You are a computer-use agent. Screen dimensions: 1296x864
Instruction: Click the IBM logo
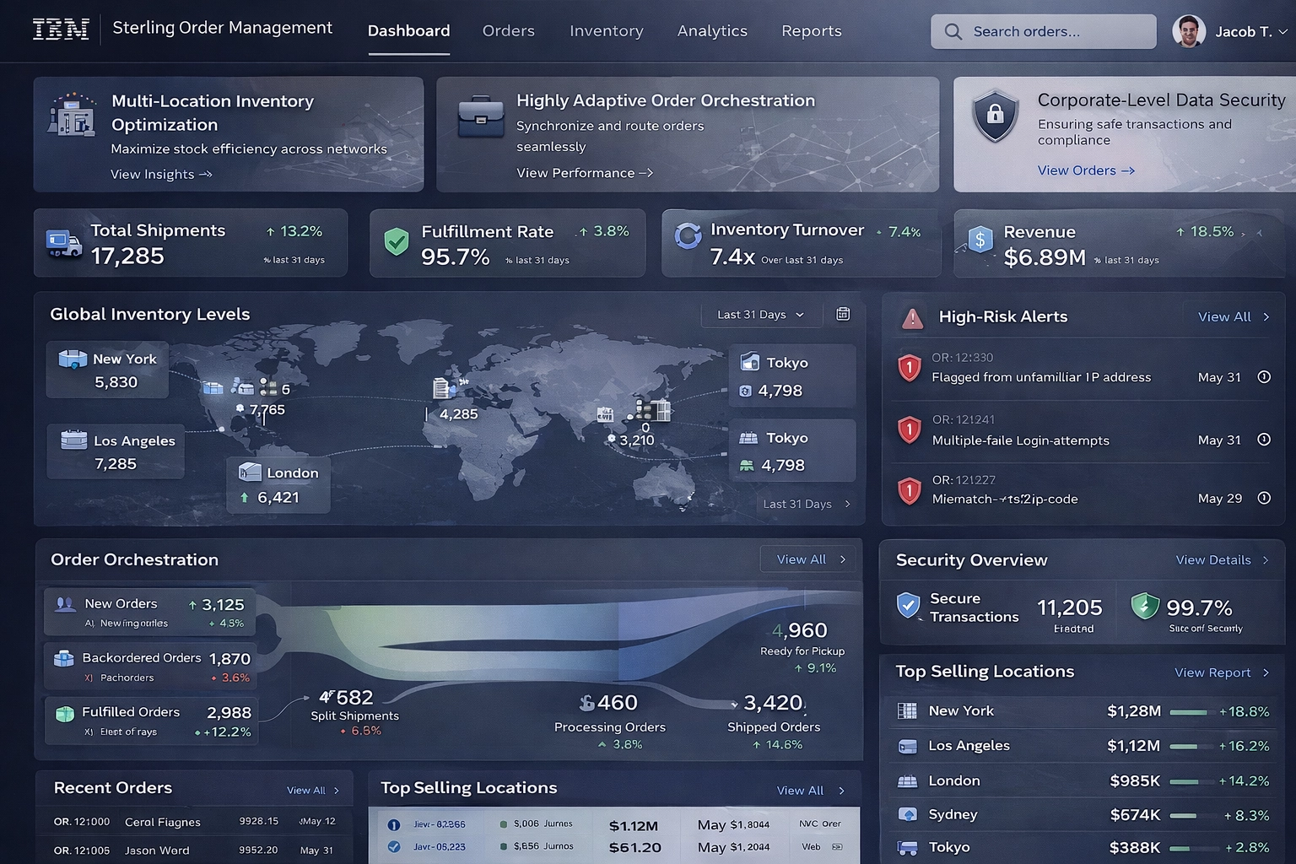pyautogui.click(x=60, y=28)
